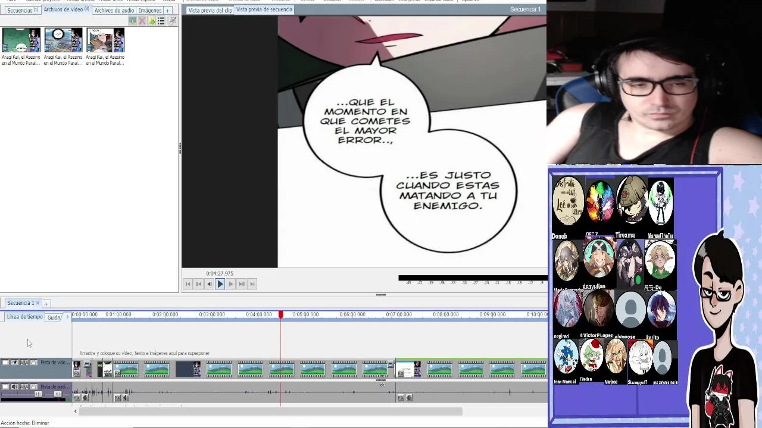
Task: Switch to Línea de tiempo mode
Action: (24, 317)
